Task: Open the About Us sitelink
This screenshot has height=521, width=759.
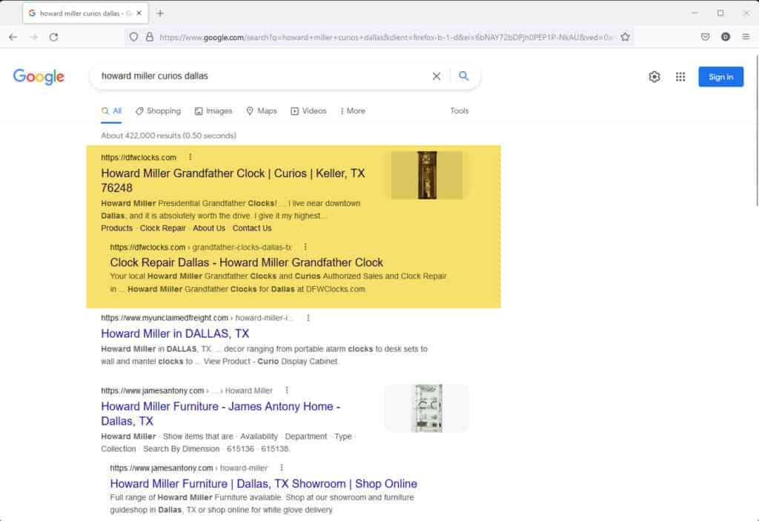Action: [x=209, y=228]
